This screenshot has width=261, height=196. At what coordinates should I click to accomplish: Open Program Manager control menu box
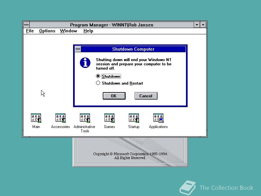tap(26, 25)
